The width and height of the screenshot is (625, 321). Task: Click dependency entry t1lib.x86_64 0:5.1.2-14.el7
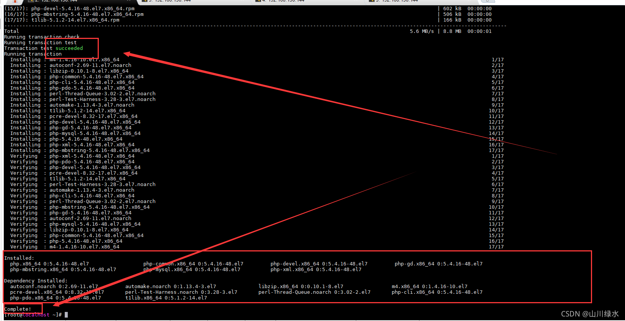(166, 298)
